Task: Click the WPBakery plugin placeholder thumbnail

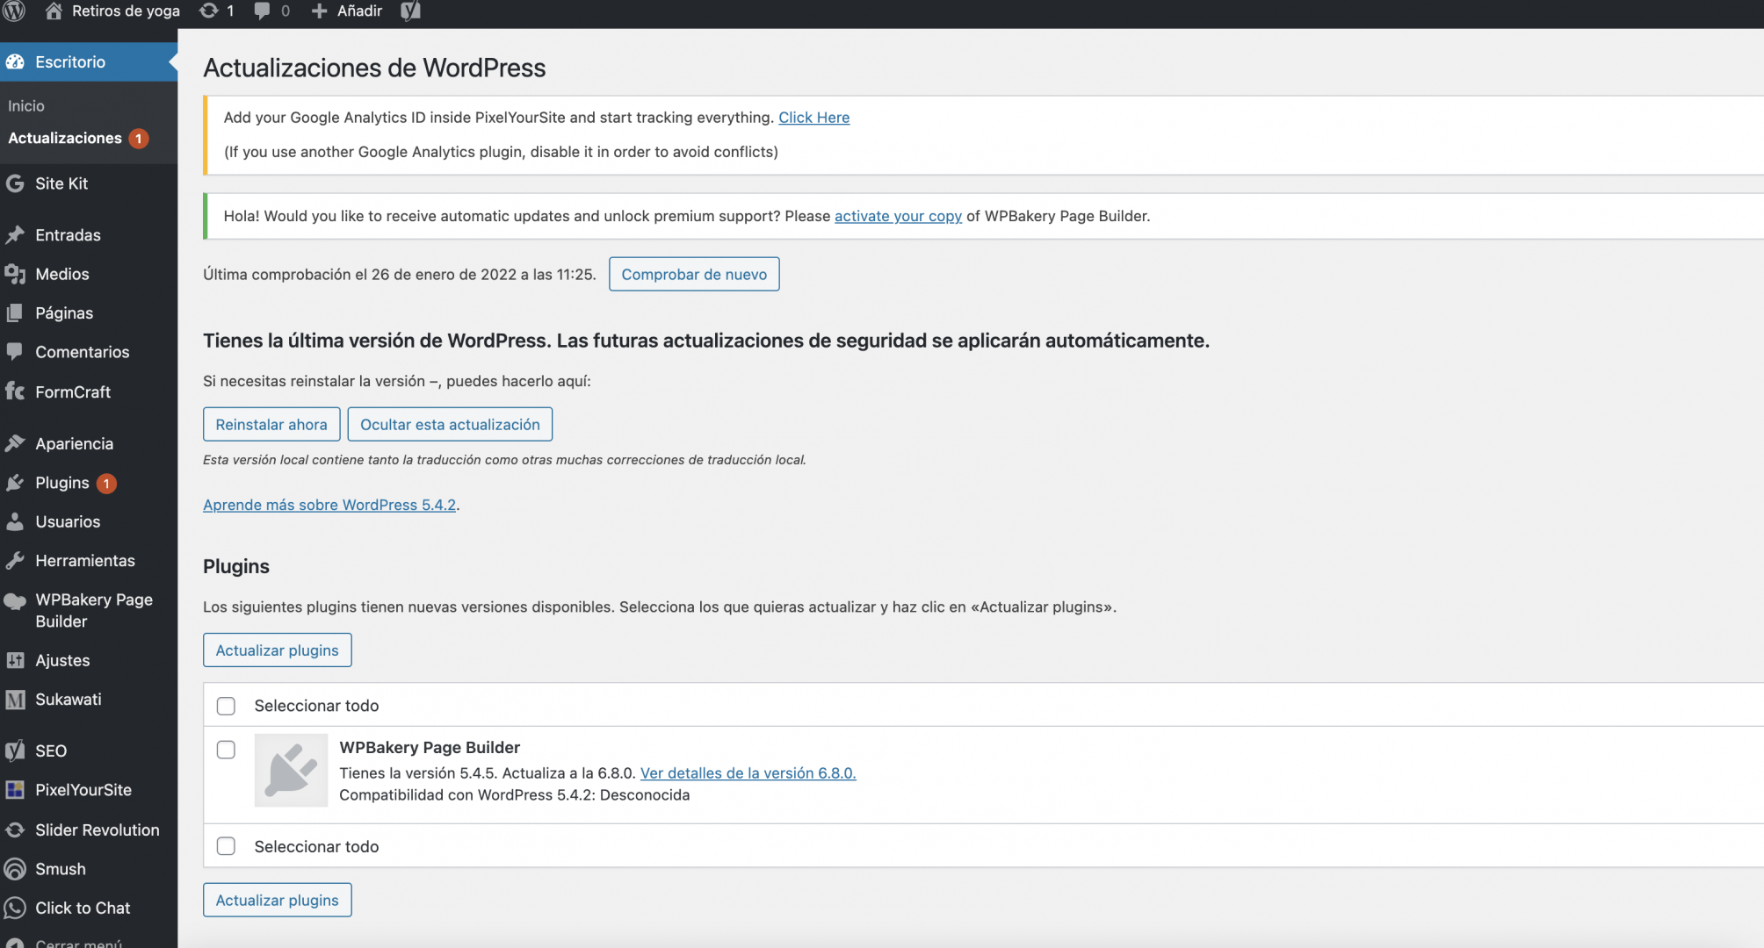Action: pos(291,770)
